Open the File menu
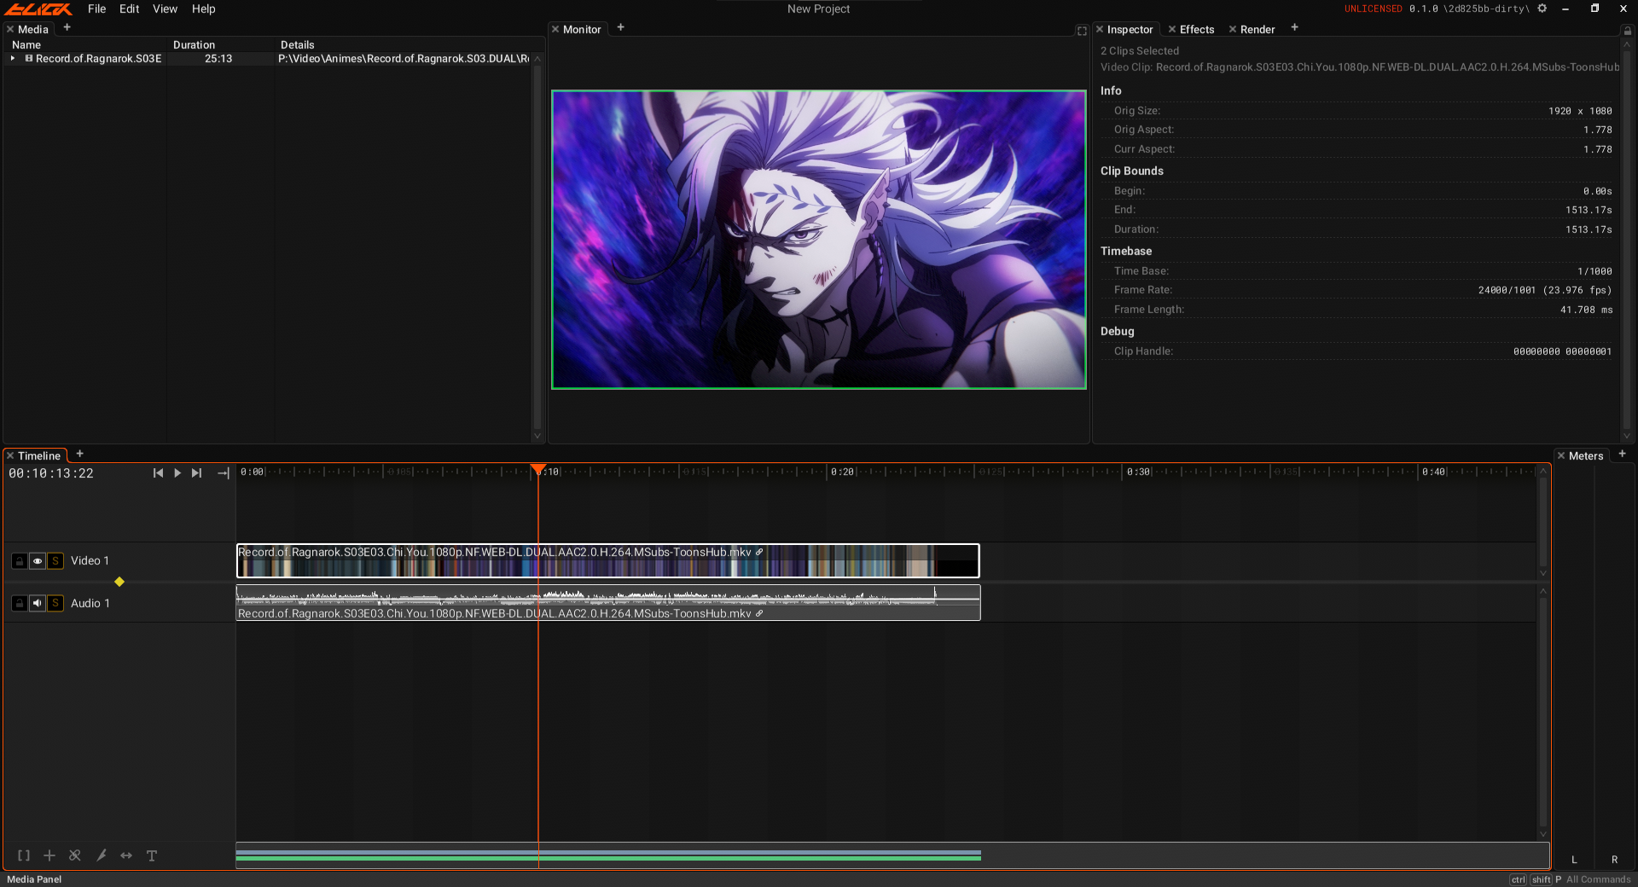Image resolution: width=1638 pixels, height=887 pixels. point(97,9)
